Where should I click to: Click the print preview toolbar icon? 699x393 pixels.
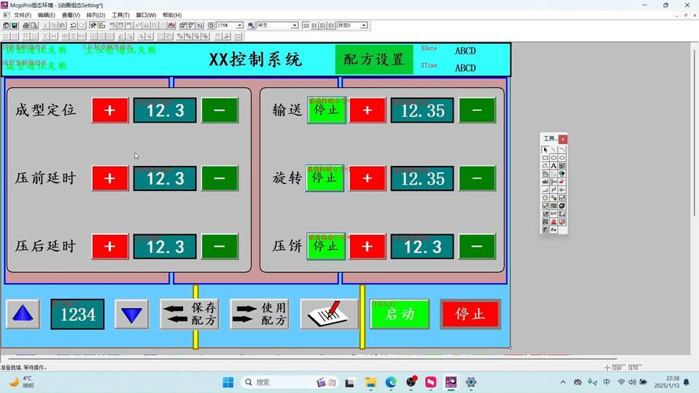pos(34,25)
